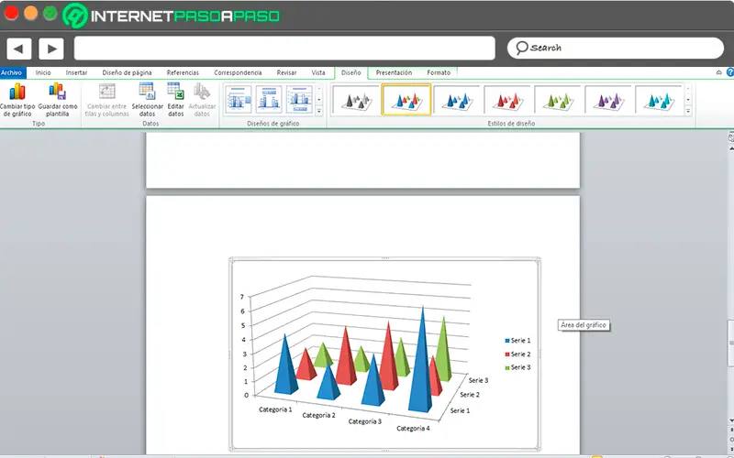Open the Presentación tab
The width and height of the screenshot is (734, 458).
[x=394, y=73]
